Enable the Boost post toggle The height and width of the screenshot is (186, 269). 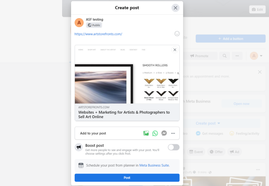[x=174, y=147]
